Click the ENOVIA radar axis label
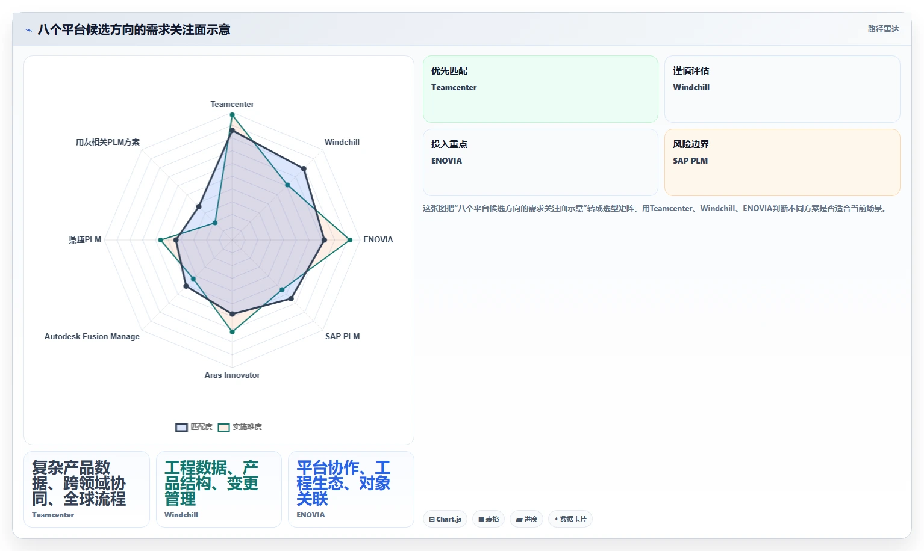Viewport: 924px width, 551px height. click(378, 239)
